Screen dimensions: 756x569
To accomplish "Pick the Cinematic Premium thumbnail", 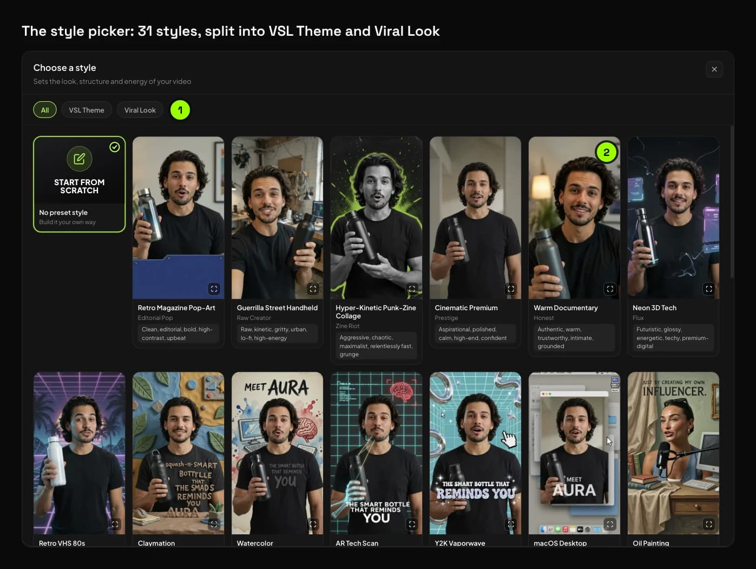I will point(476,218).
